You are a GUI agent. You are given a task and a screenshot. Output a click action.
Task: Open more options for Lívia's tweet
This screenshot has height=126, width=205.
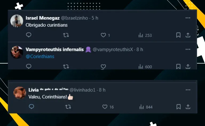click(x=188, y=90)
